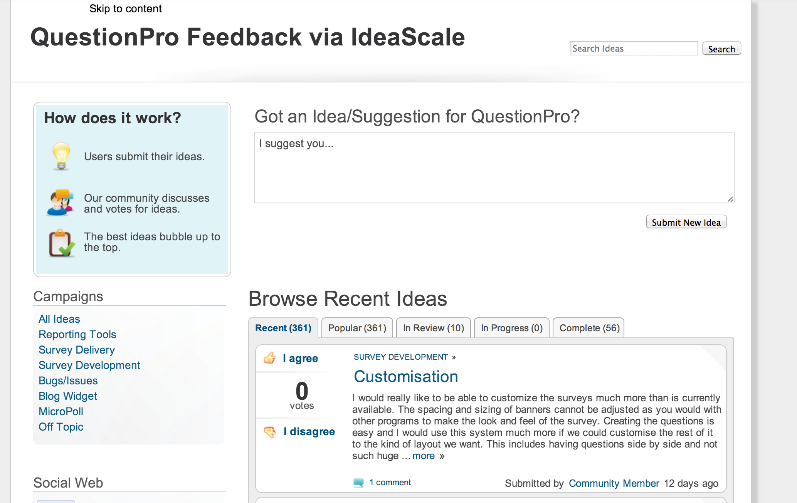Vote 'I disagree' on Customisation idea
Image resolution: width=797 pixels, height=503 pixels.
click(309, 432)
